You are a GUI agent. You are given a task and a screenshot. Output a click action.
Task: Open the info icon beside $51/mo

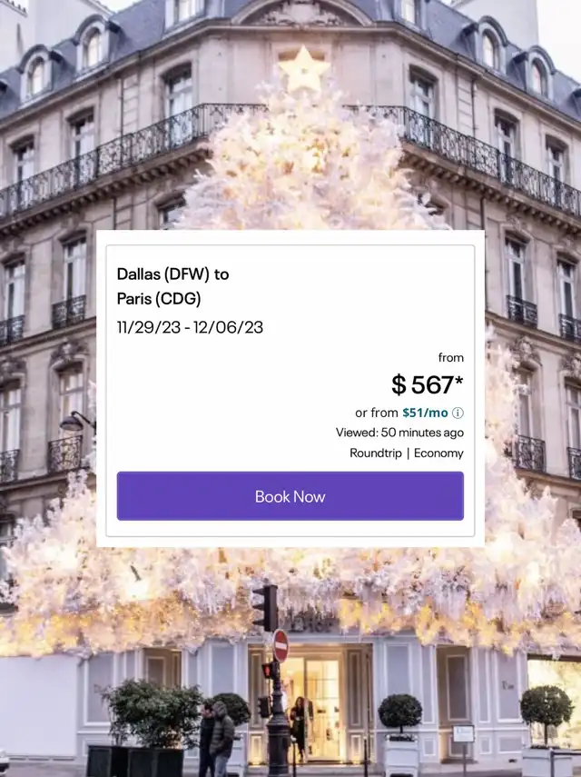458,413
